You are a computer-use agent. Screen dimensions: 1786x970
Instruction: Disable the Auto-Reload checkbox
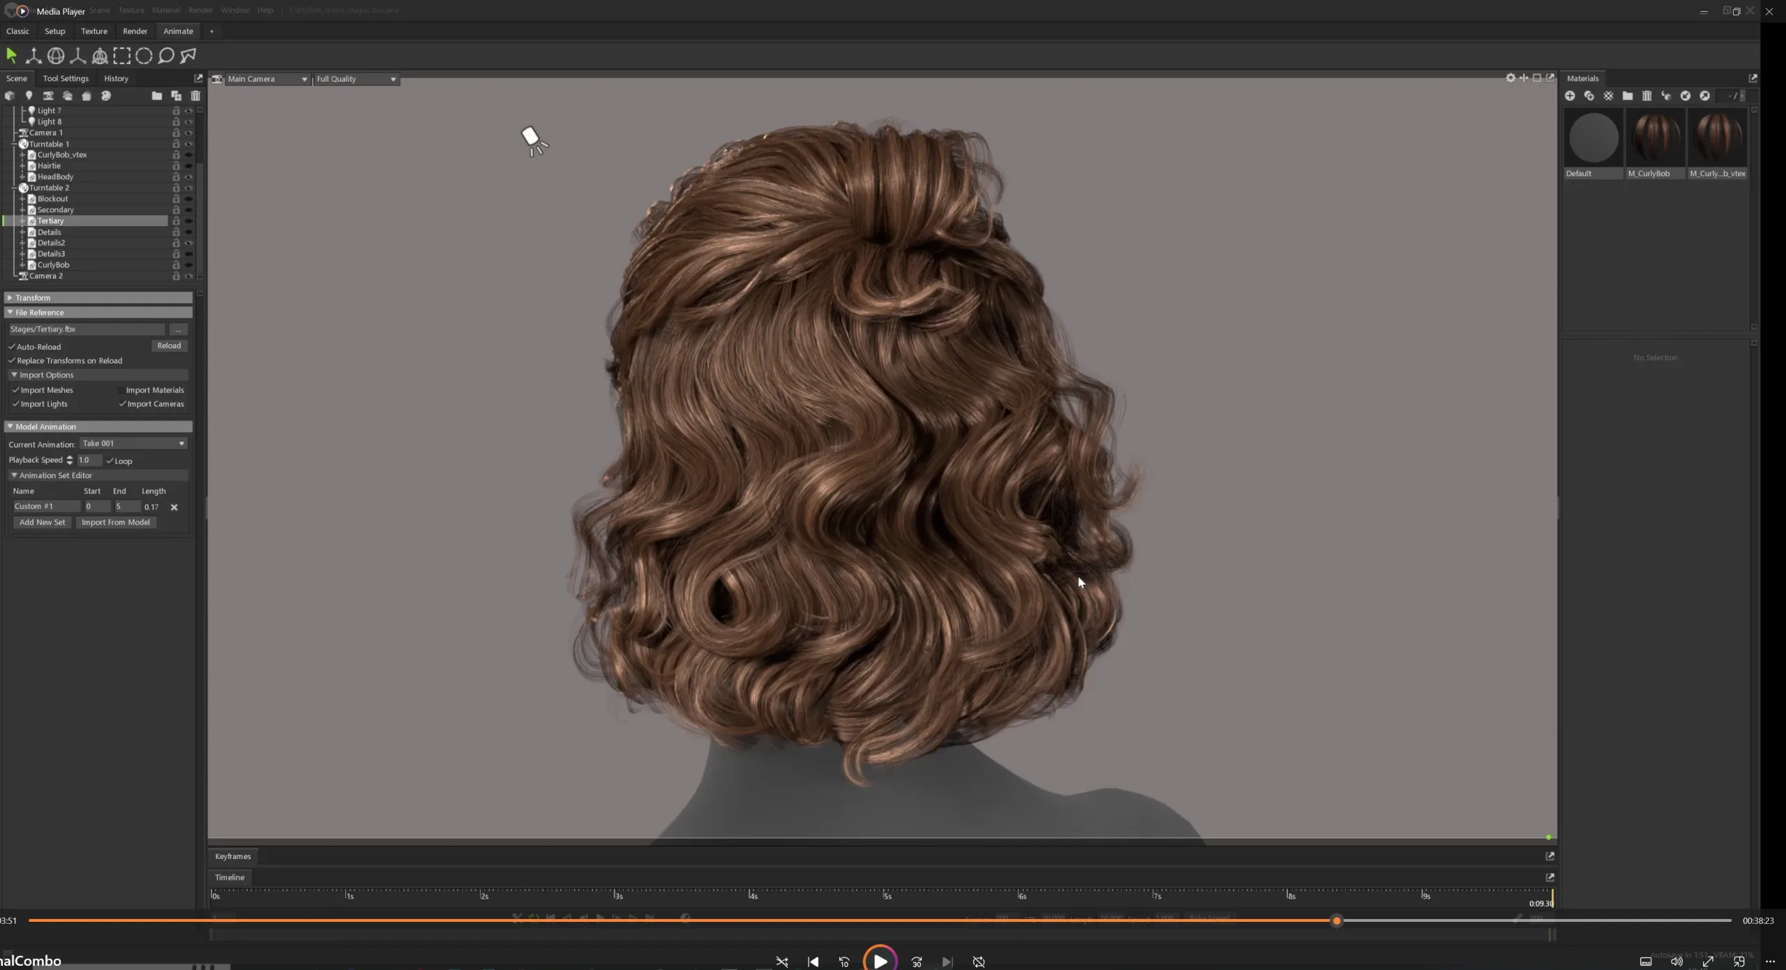pyautogui.click(x=11, y=346)
